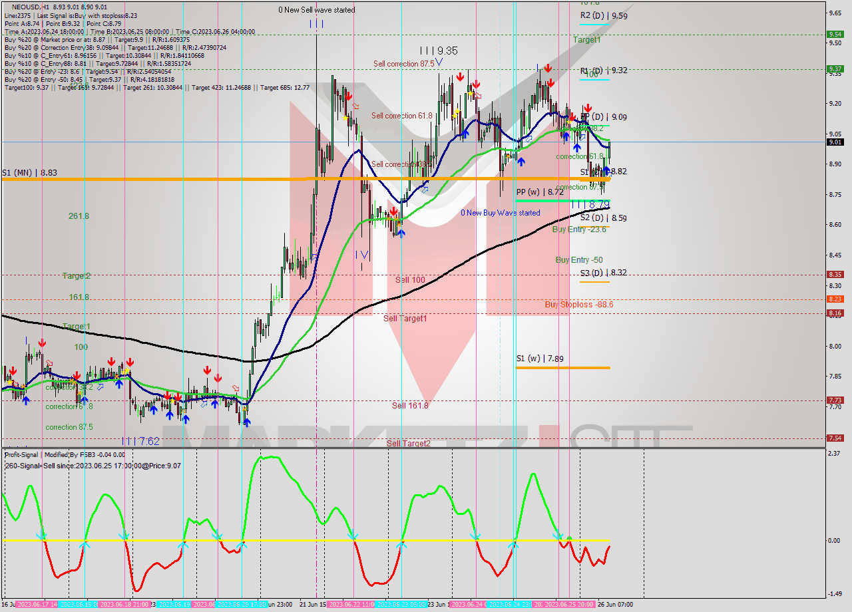The height and width of the screenshot is (612, 852).
Task: Click the -1.49 oscillator scale value
Action: [x=835, y=594]
